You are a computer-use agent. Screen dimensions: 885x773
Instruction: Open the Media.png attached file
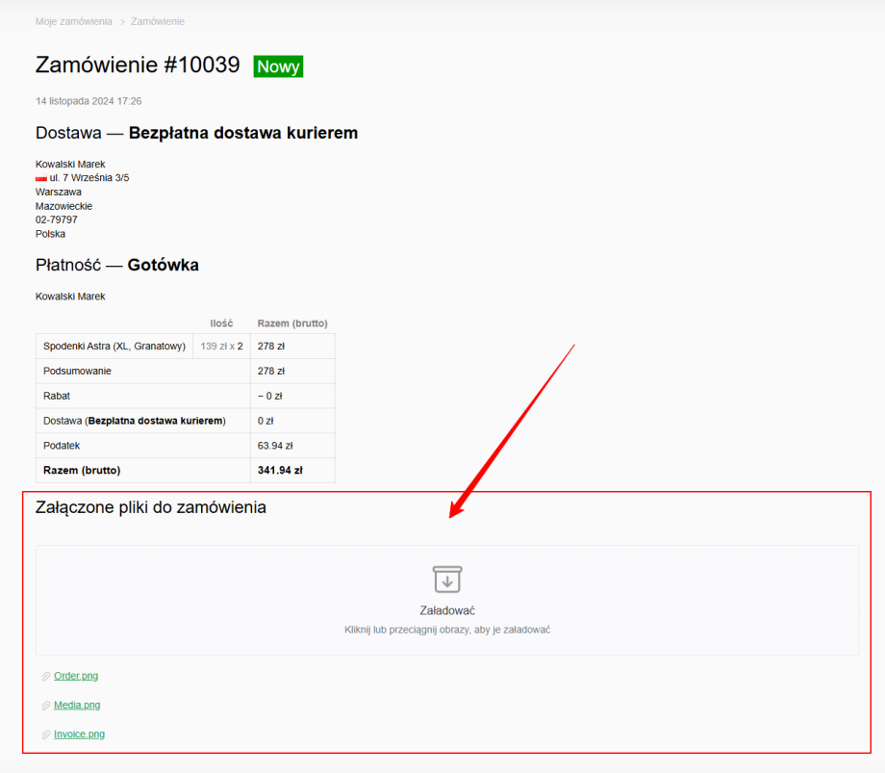[77, 705]
